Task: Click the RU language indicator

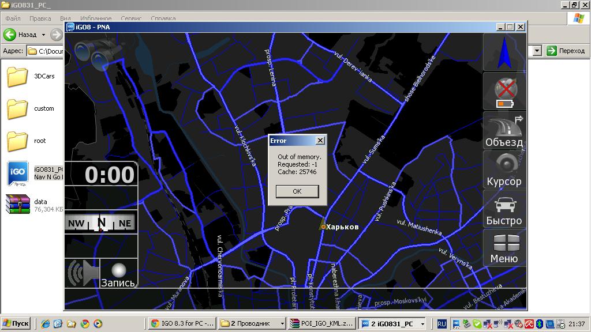Action: tap(442, 324)
